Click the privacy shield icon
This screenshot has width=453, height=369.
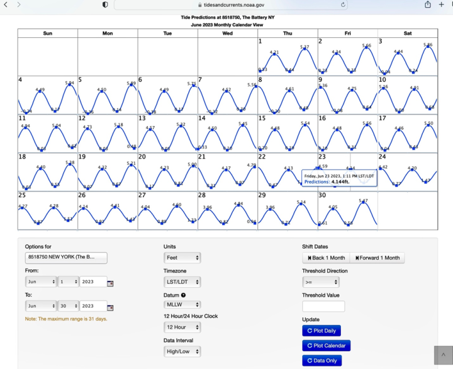(x=105, y=4)
